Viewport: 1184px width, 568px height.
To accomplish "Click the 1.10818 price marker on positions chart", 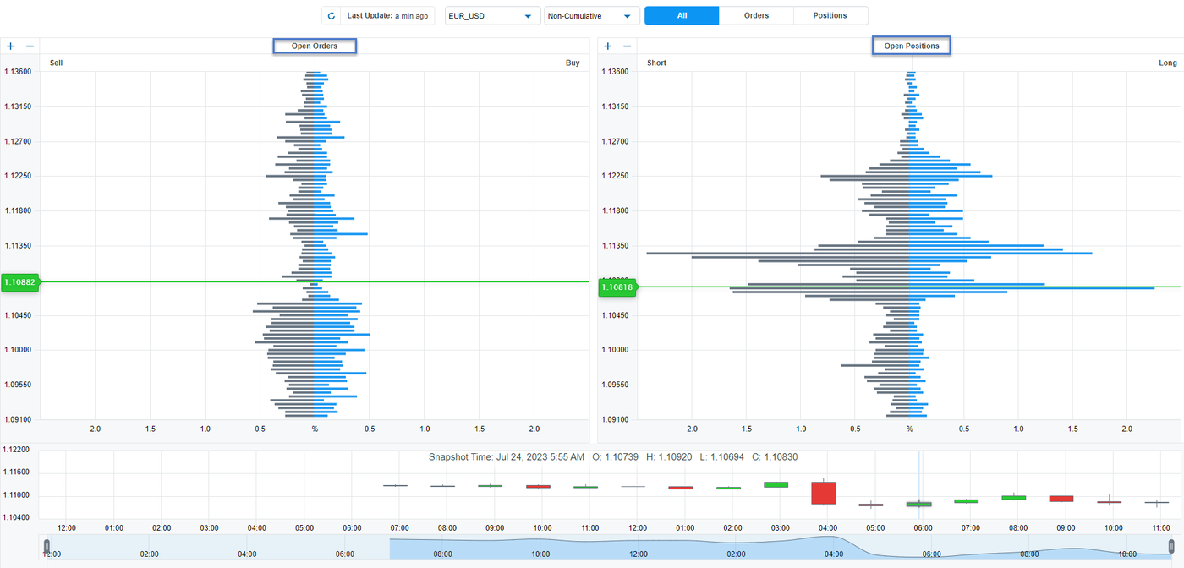I will tap(617, 287).
